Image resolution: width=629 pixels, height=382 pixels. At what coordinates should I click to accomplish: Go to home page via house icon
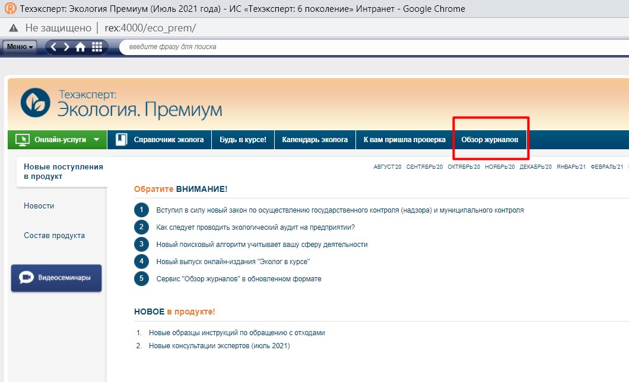click(81, 47)
